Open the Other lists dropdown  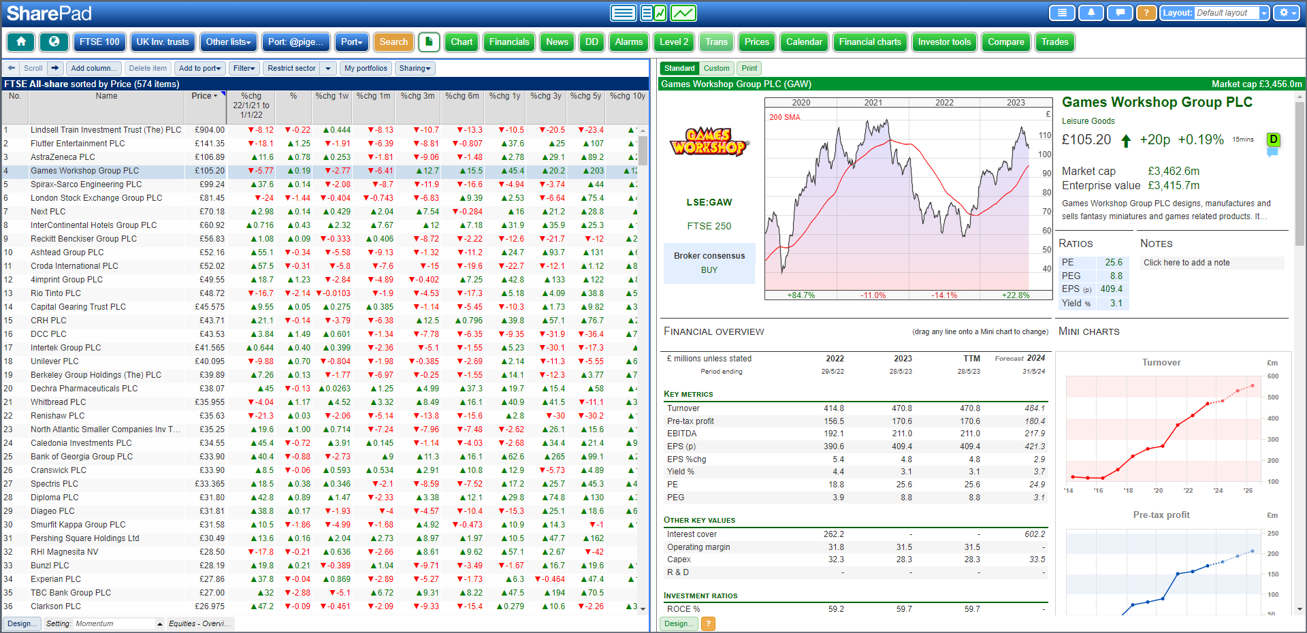229,42
